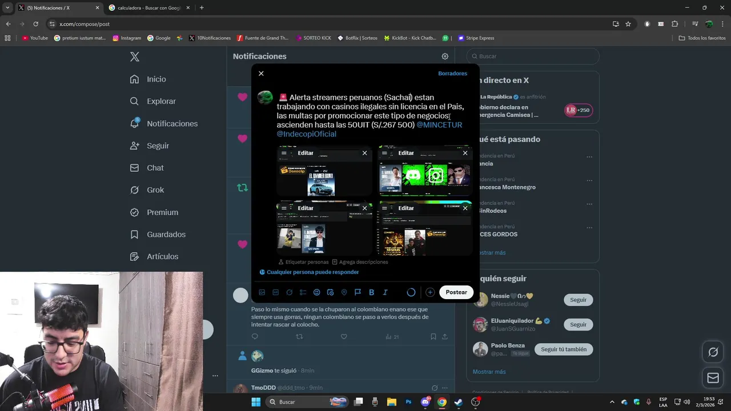Add a poll to the post
This screenshot has height=411, width=731.
(303, 292)
